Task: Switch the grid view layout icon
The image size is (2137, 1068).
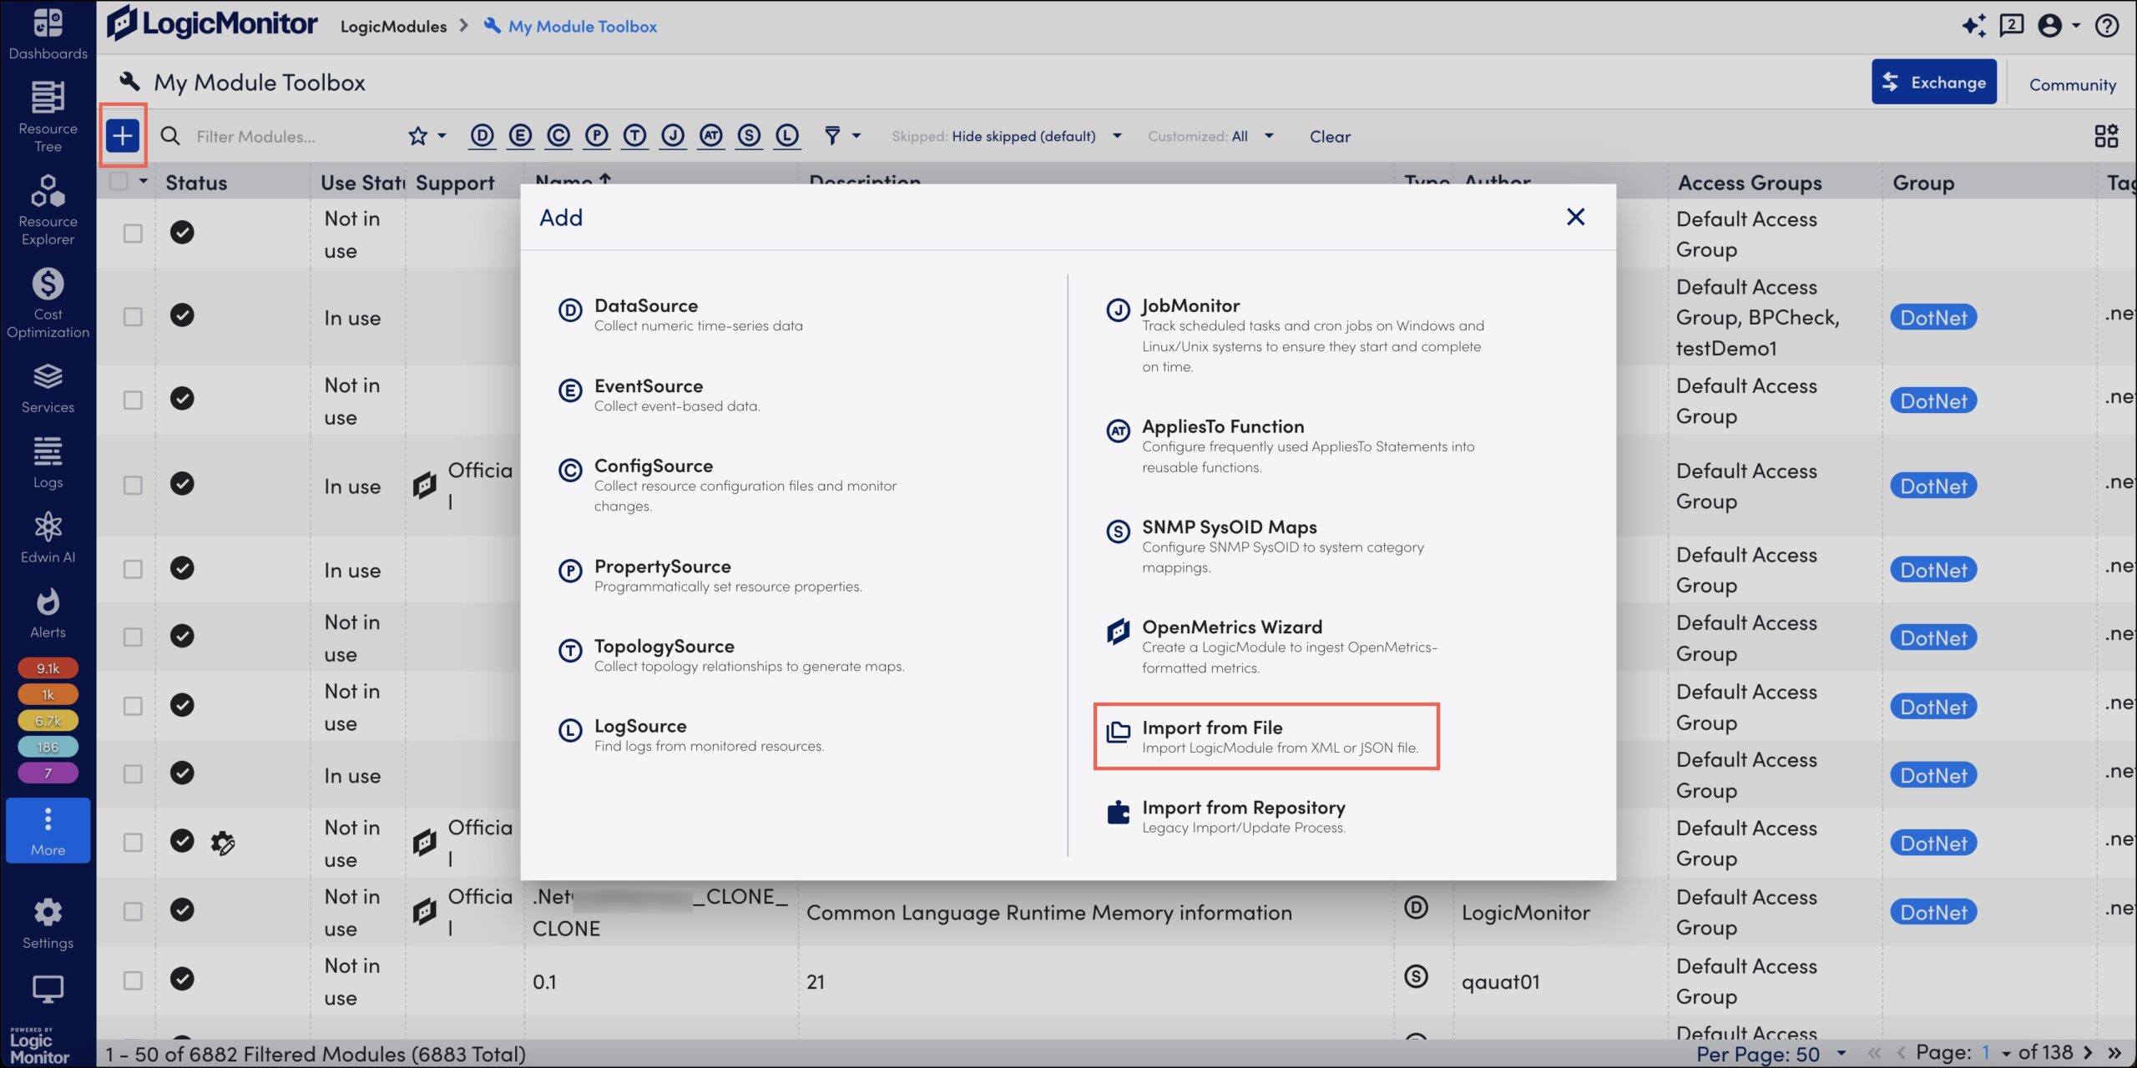Action: click(2106, 136)
